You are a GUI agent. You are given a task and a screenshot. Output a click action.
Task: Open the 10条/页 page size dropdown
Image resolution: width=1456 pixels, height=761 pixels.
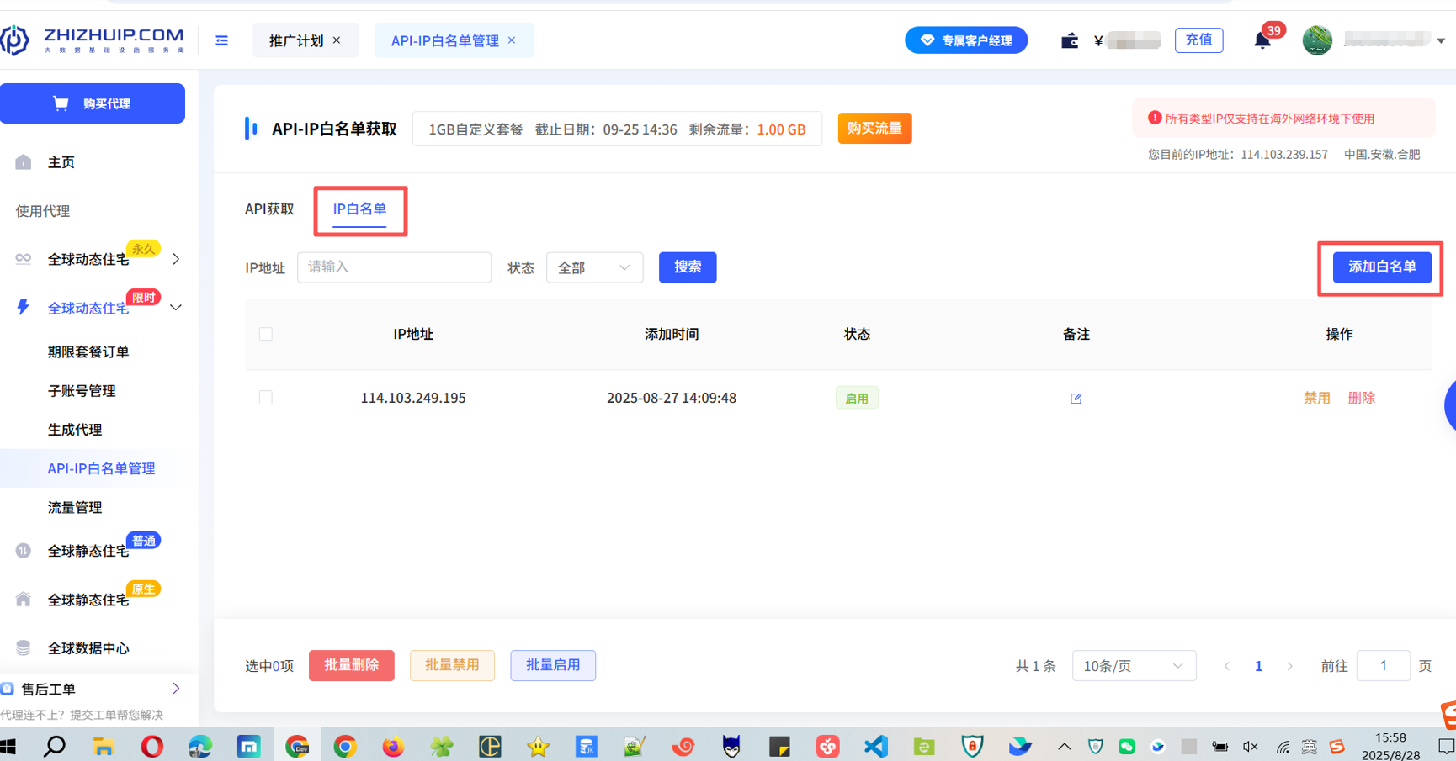pyautogui.click(x=1134, y=666)
